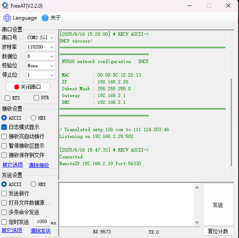Viewport: 239px width, 238px height.
Task: Minimize the FreeAT window
Action: click(190, 6)
